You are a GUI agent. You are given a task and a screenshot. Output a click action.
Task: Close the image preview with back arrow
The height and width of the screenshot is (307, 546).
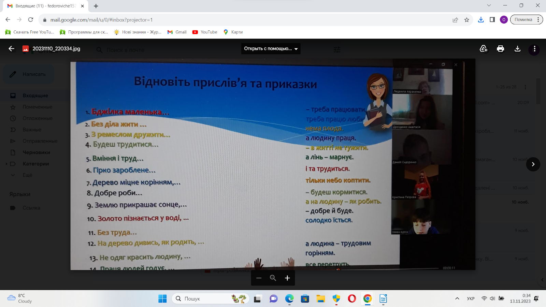click(11, 49)
